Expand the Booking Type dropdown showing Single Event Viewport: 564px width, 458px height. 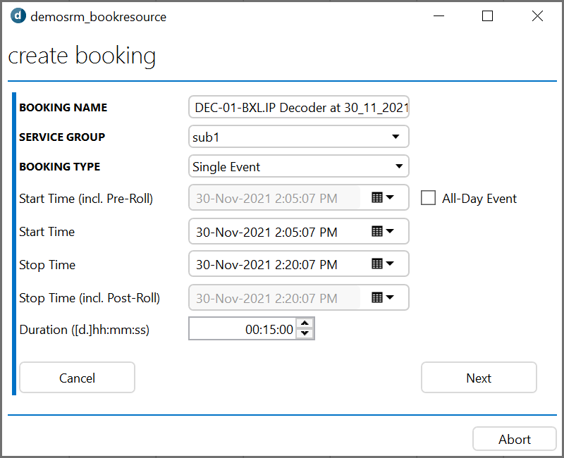tap(299, 166)
